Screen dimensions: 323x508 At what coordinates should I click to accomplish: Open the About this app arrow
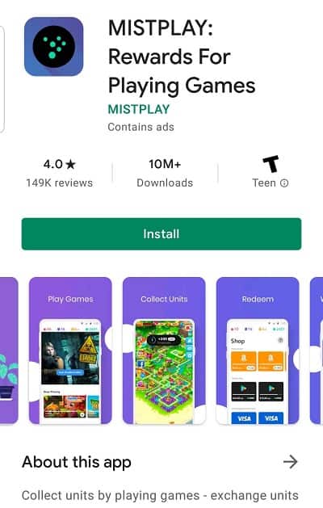click(290, 462)
